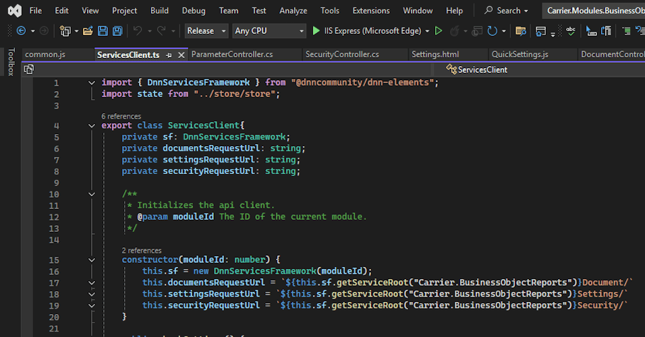Click the spell check abc icon
This screenshot has height=337, width=645.
tap(571, 31)
